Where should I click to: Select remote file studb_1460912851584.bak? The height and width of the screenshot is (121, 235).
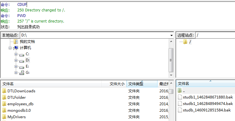[x=207, y=110]
